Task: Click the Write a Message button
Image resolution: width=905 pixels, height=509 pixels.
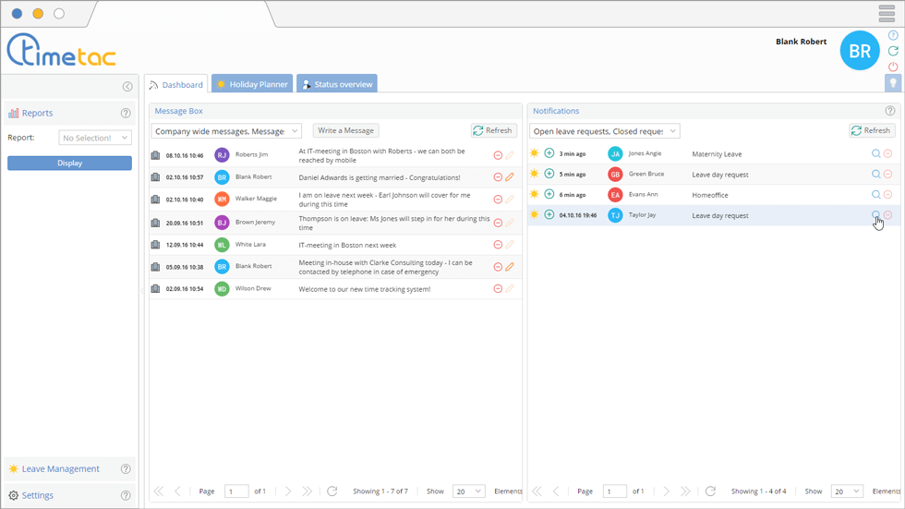Action: click(346, 131)
